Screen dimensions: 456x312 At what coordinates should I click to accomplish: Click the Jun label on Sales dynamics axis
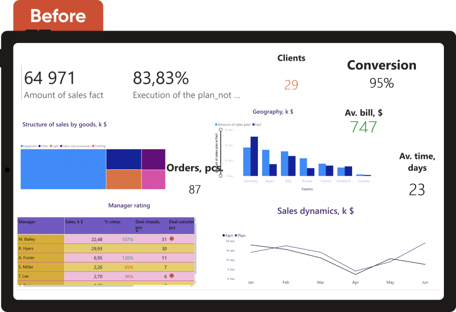tap(425, 282)
